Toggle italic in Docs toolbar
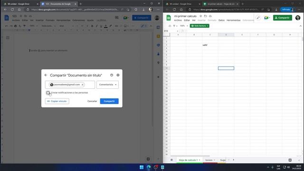Viewport: 304px width, 171px height. [x=96, y=26]
